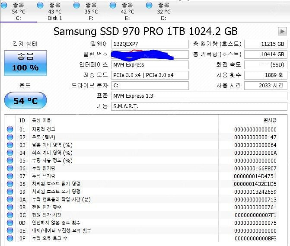Click the status orb for attribute 05
The width and height of the screenshot is (290, 246).
[x=10, y=160]
